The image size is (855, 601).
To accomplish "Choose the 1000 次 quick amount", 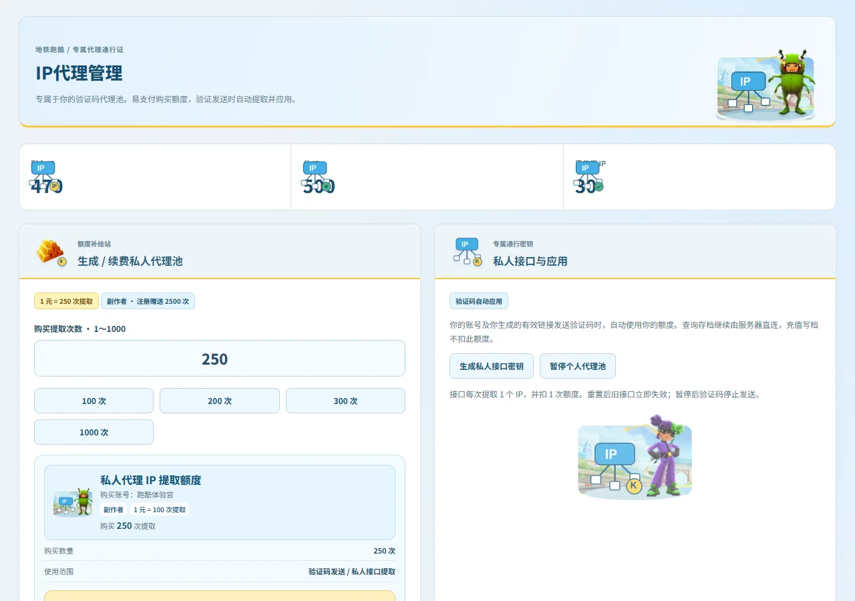I will (x=94, y=432).
